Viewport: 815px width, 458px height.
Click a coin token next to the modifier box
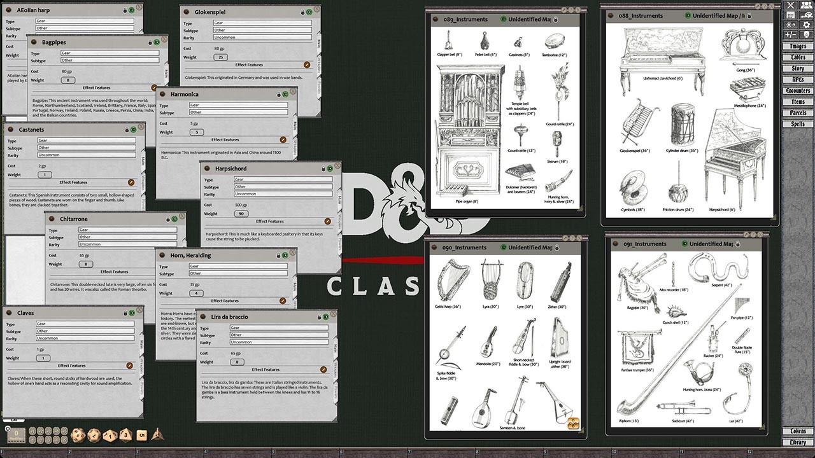tap(33, 431)
